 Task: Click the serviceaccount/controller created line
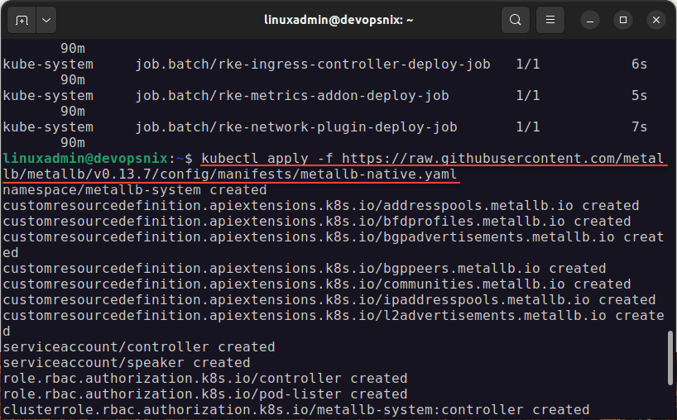point(139,347)
